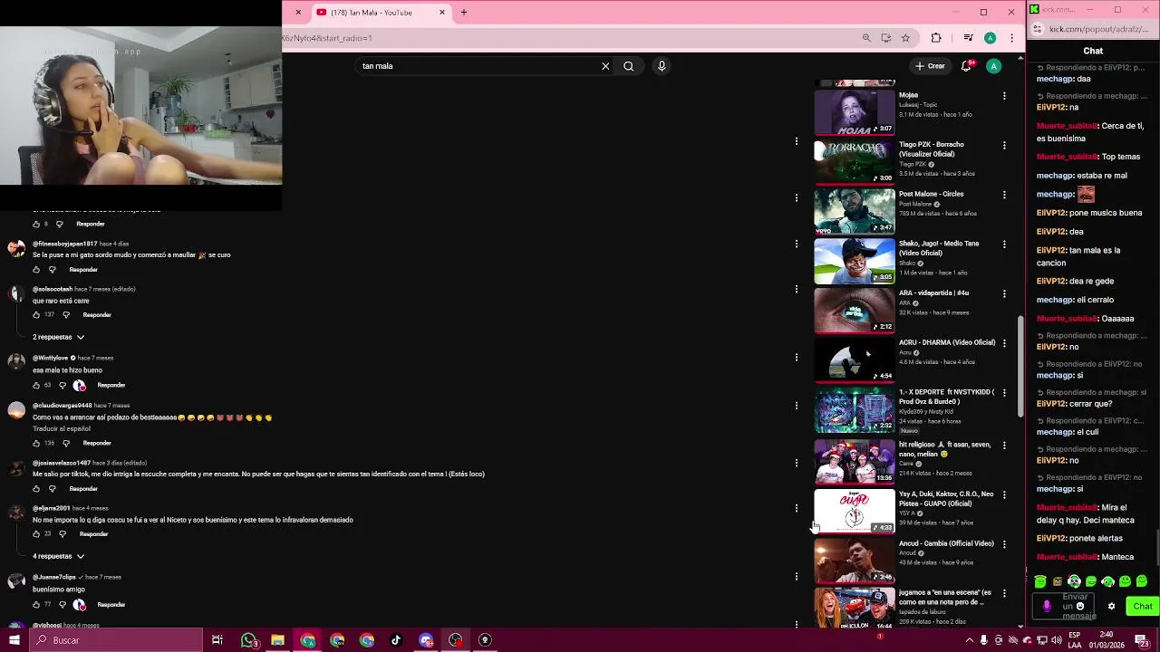Image resolution: width=1160 pixels, height=652 pixels.
Task: Open Chrome profile avatar in toolbar
Action: 990,38
